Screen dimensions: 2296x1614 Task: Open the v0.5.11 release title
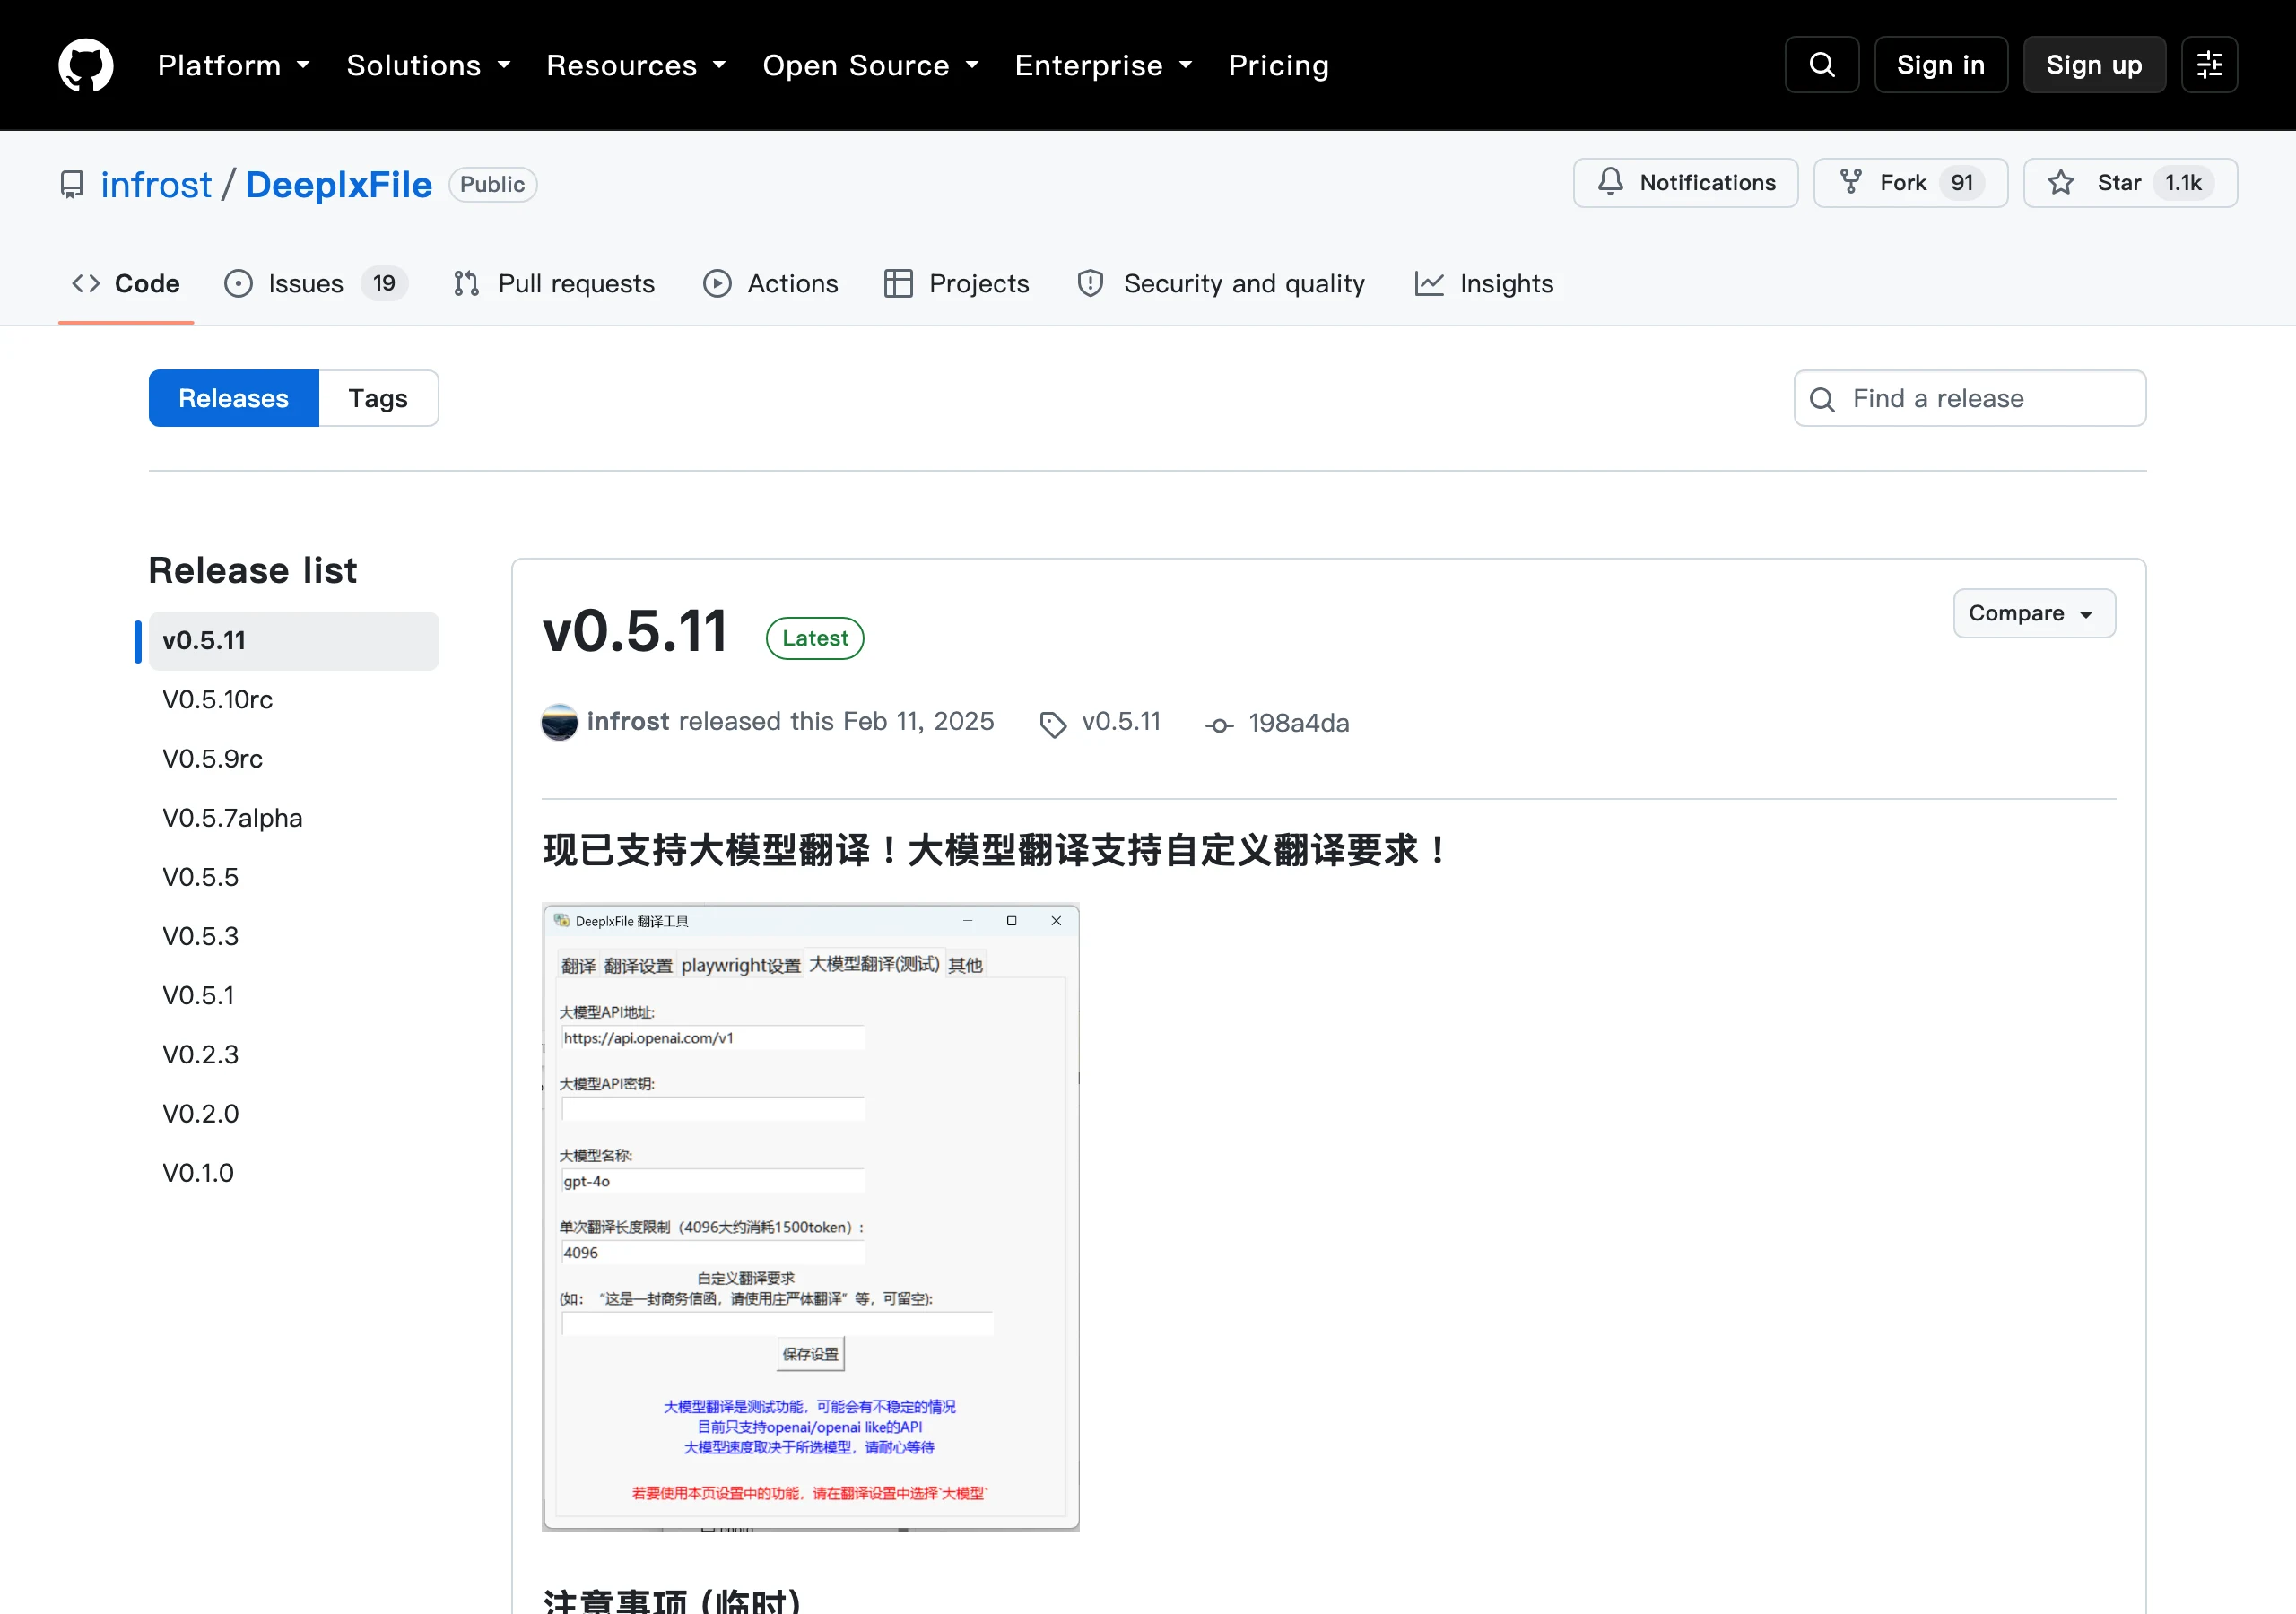tap(634, 632)
